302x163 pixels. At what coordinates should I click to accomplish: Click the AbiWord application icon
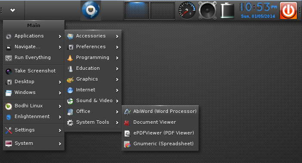tap(127, 112)
